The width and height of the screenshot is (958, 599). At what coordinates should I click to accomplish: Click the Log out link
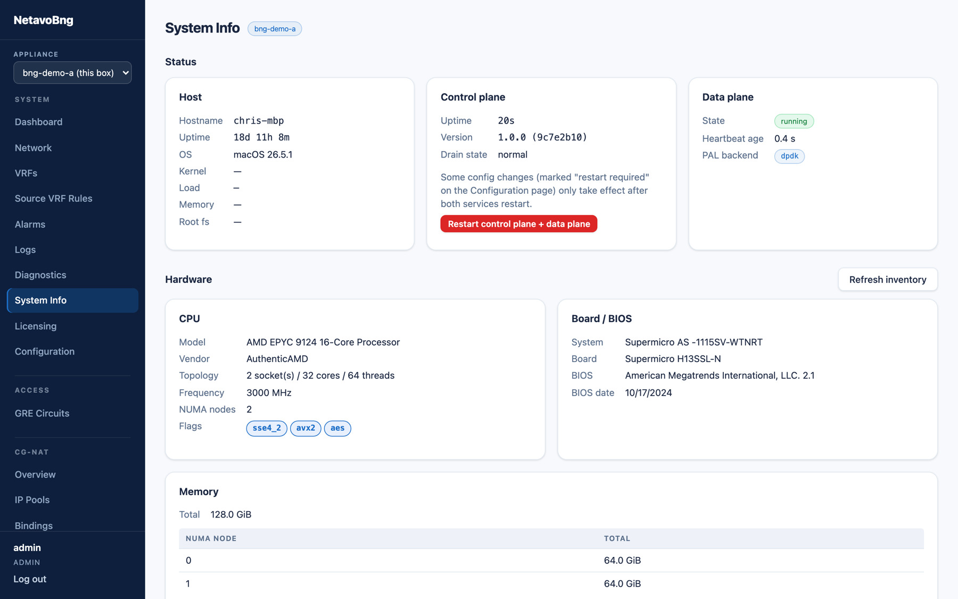point(30,579)
